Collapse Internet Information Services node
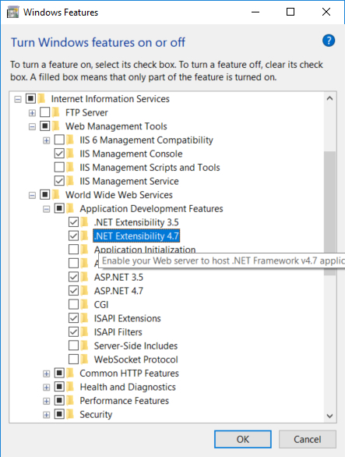The image size is (345, 457). (18, 99)
